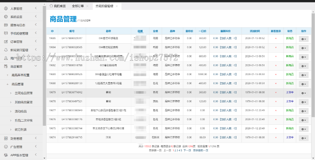Collapse the 商品管理 top-level menu chevron
315x160 pixels.
pyautogui.click(x=36, y=66)
